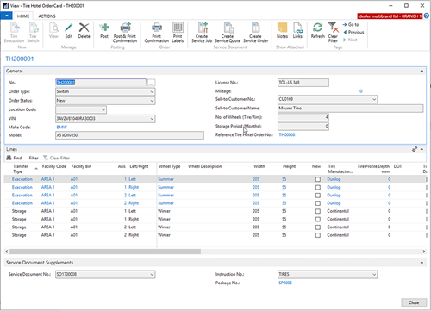Click the Lines settings gear icon
431x311 pixels.
[x=415, y=149]
